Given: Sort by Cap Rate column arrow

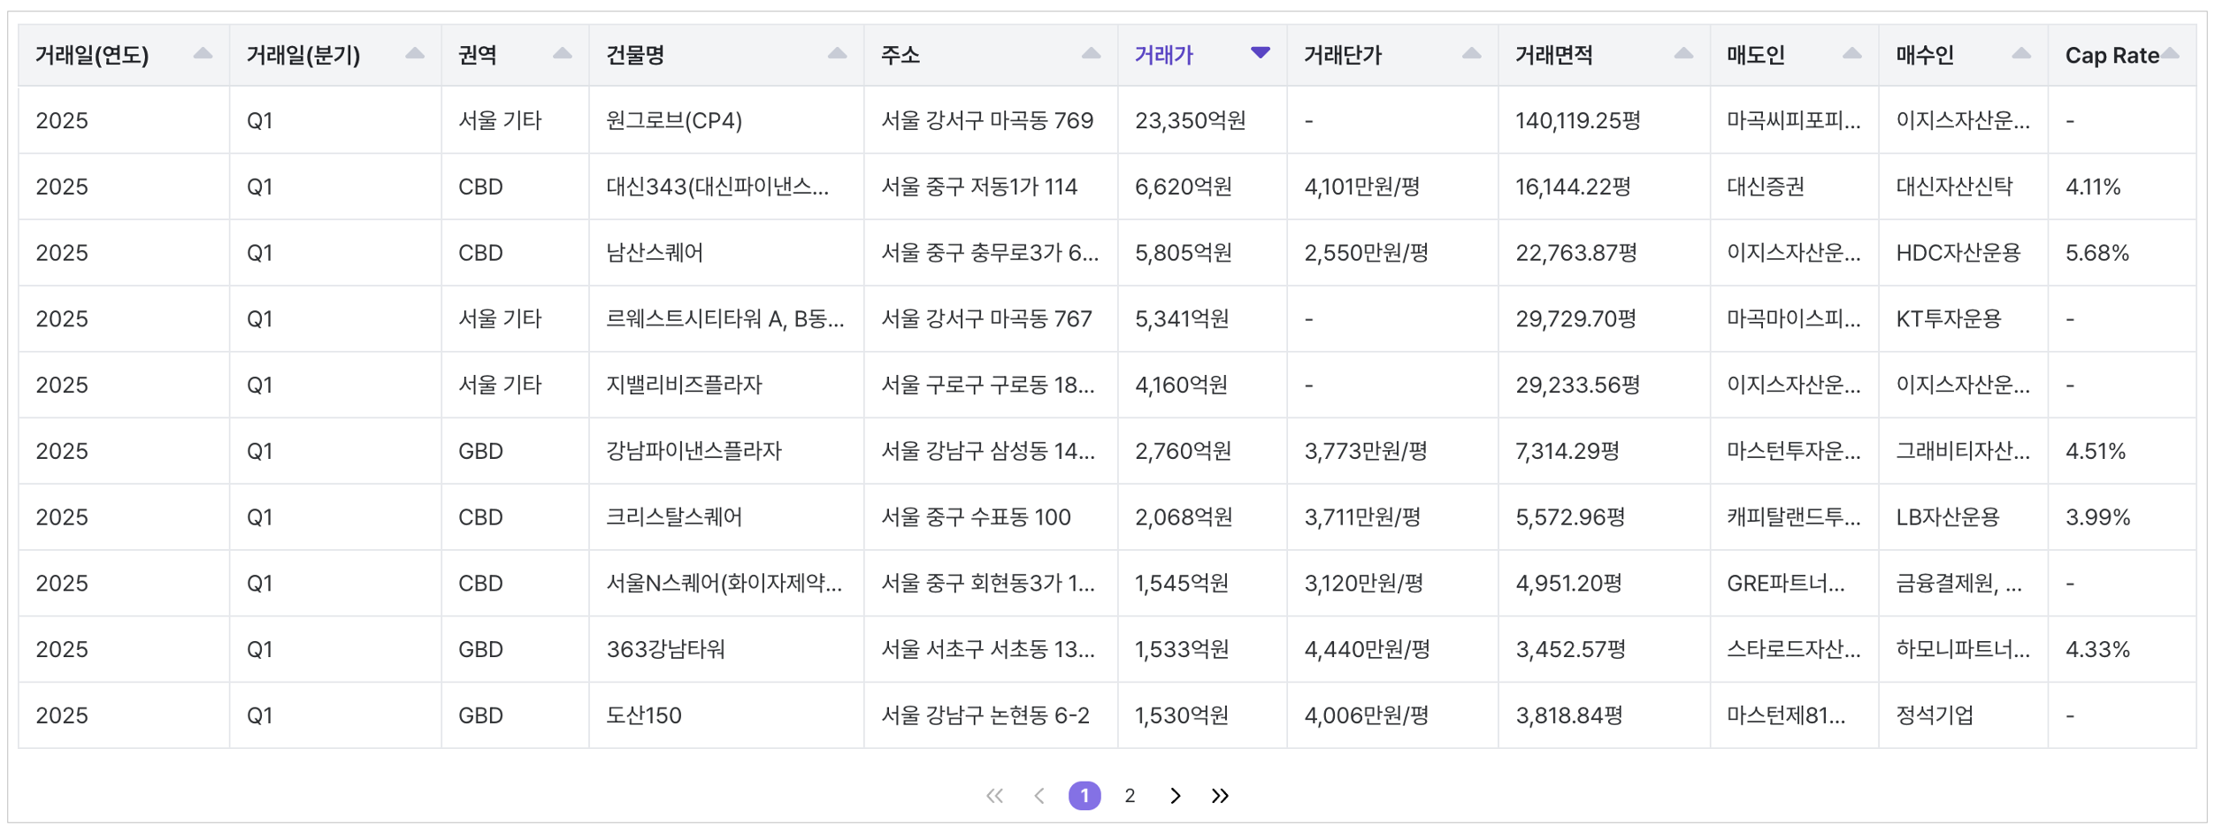Looking at the screenshot, I should coord(2171,54).
